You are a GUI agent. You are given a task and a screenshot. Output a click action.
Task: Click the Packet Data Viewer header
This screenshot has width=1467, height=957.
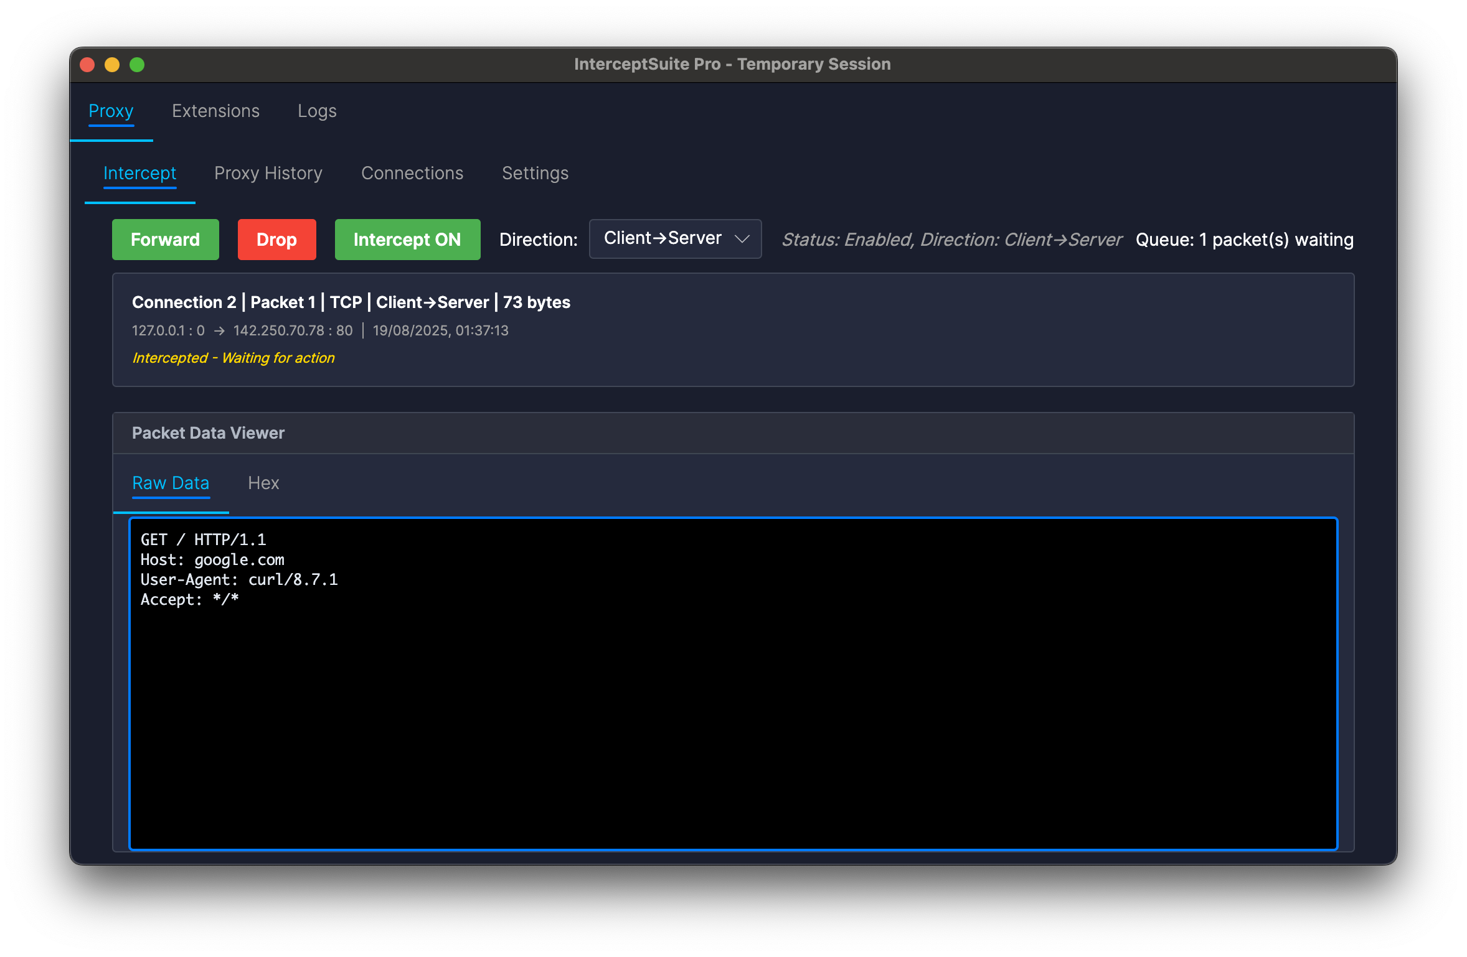point(208,432)
